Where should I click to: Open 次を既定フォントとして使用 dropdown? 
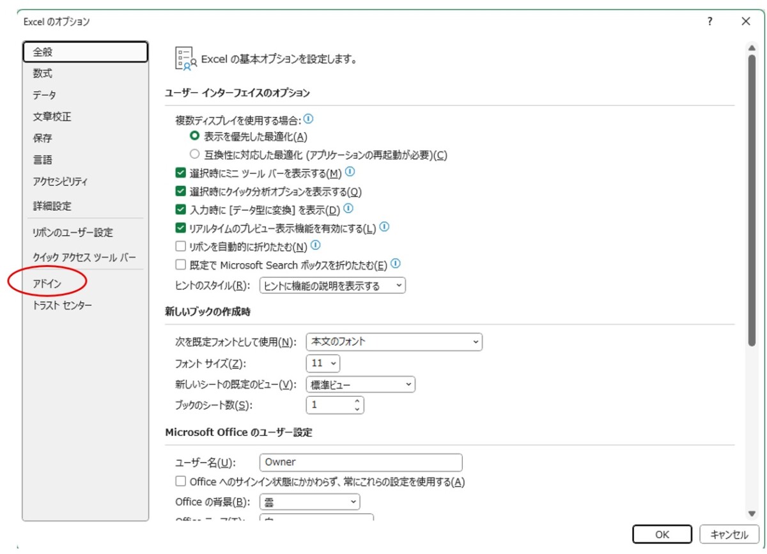point(394,342)
